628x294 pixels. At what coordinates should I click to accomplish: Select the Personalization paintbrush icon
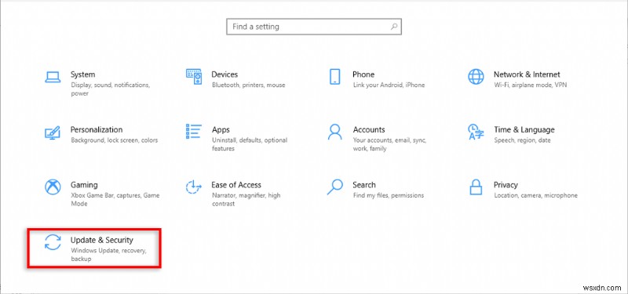[x=53, y=132]
